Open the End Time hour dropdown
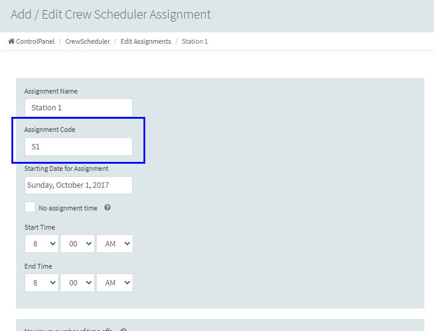Image resolution: width=434 pixels, height=331 pixels. point(41,282)
